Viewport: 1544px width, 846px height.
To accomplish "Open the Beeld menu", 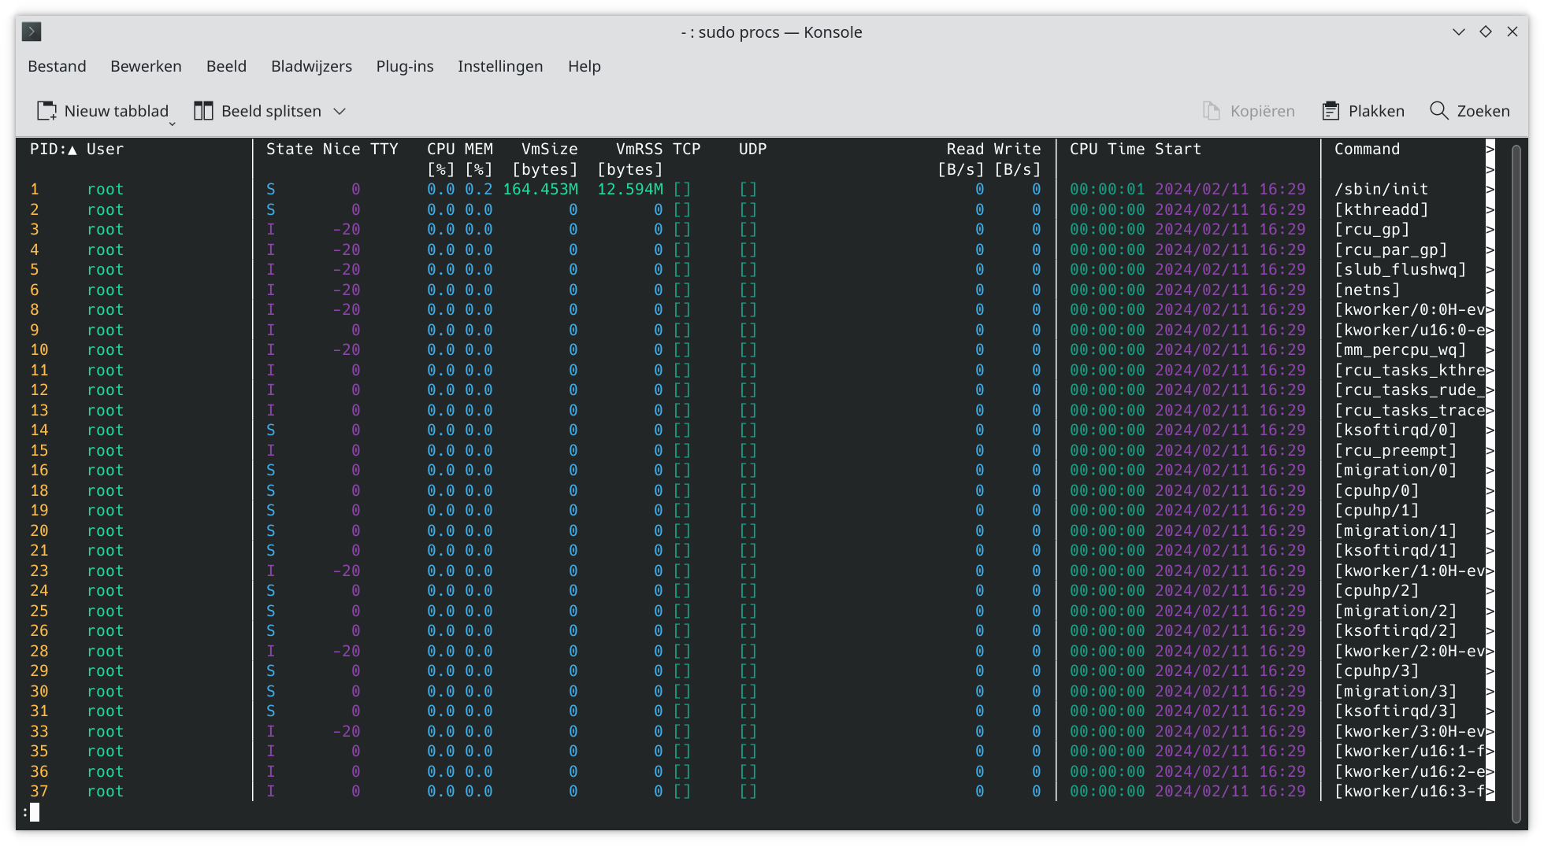I will [226, 66].
